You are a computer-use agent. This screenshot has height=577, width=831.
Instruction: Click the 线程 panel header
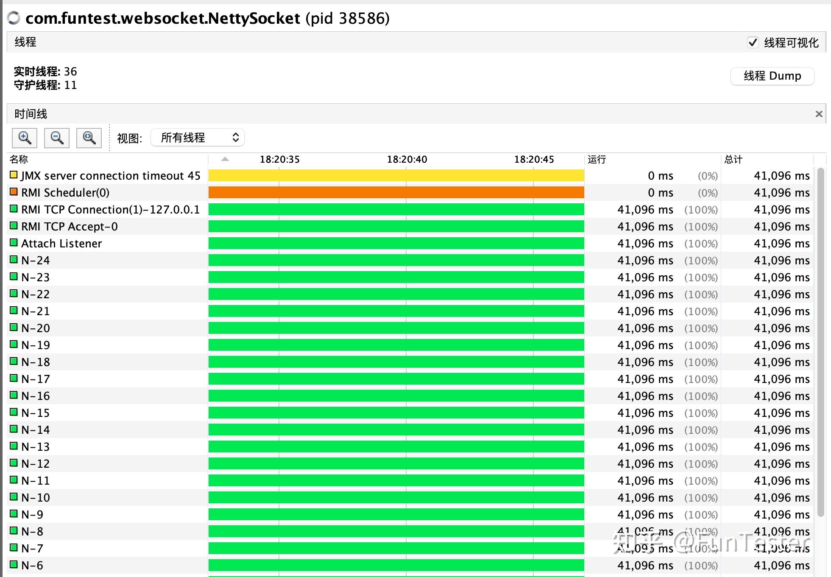(x=24, y=42)
